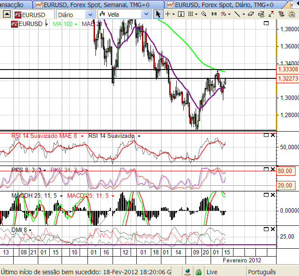Click the MAE 21 indicator label
The image size is (299, 276).
92,24
